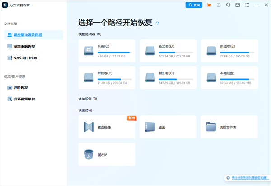Select the 新加卷(D:) drive card
The image size is (271, 186).
point(168,51)
